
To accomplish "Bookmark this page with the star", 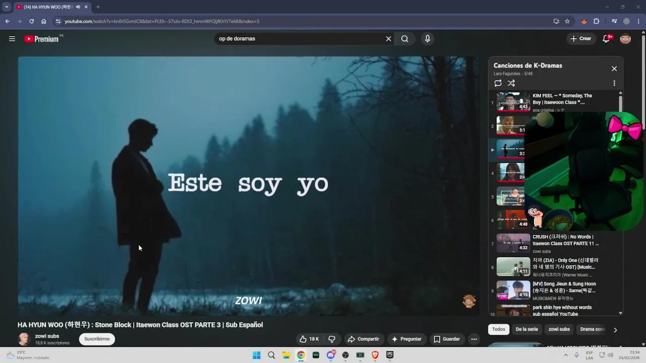I will pos(567,21).
